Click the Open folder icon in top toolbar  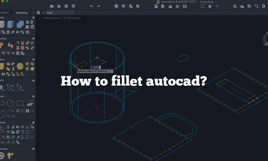(x=59, y=6)
